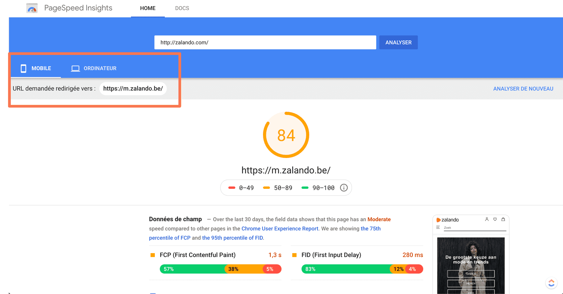
Task: Click the Moderate speed rating text
Action: click(379, 219)
